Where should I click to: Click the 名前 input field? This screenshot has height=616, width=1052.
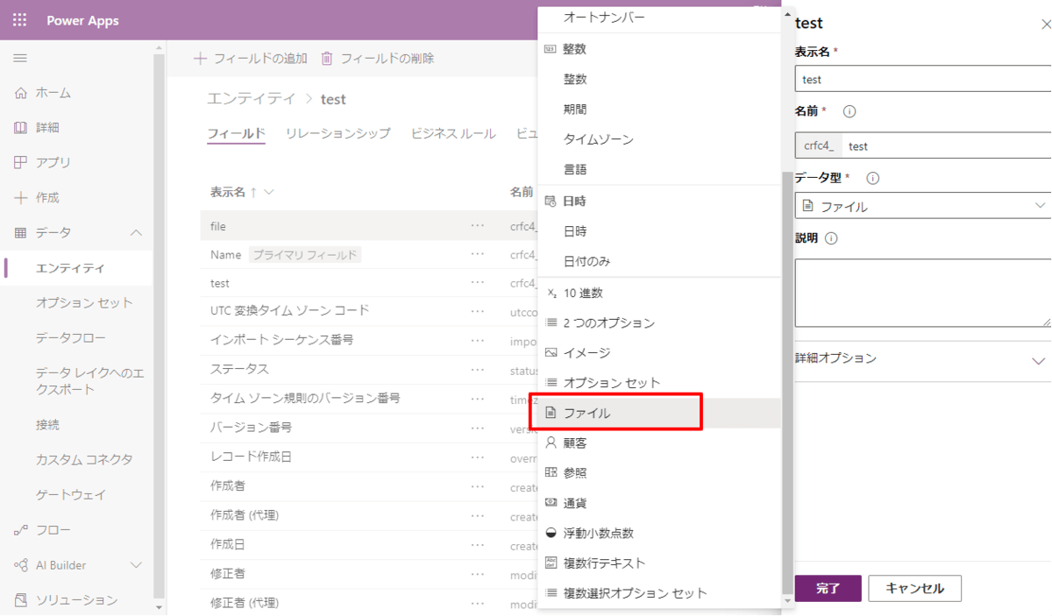[947, 145]
